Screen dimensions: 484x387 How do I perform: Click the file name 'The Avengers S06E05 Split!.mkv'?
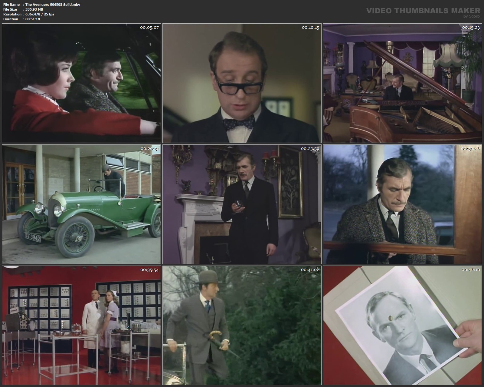[x=53, y=5]
